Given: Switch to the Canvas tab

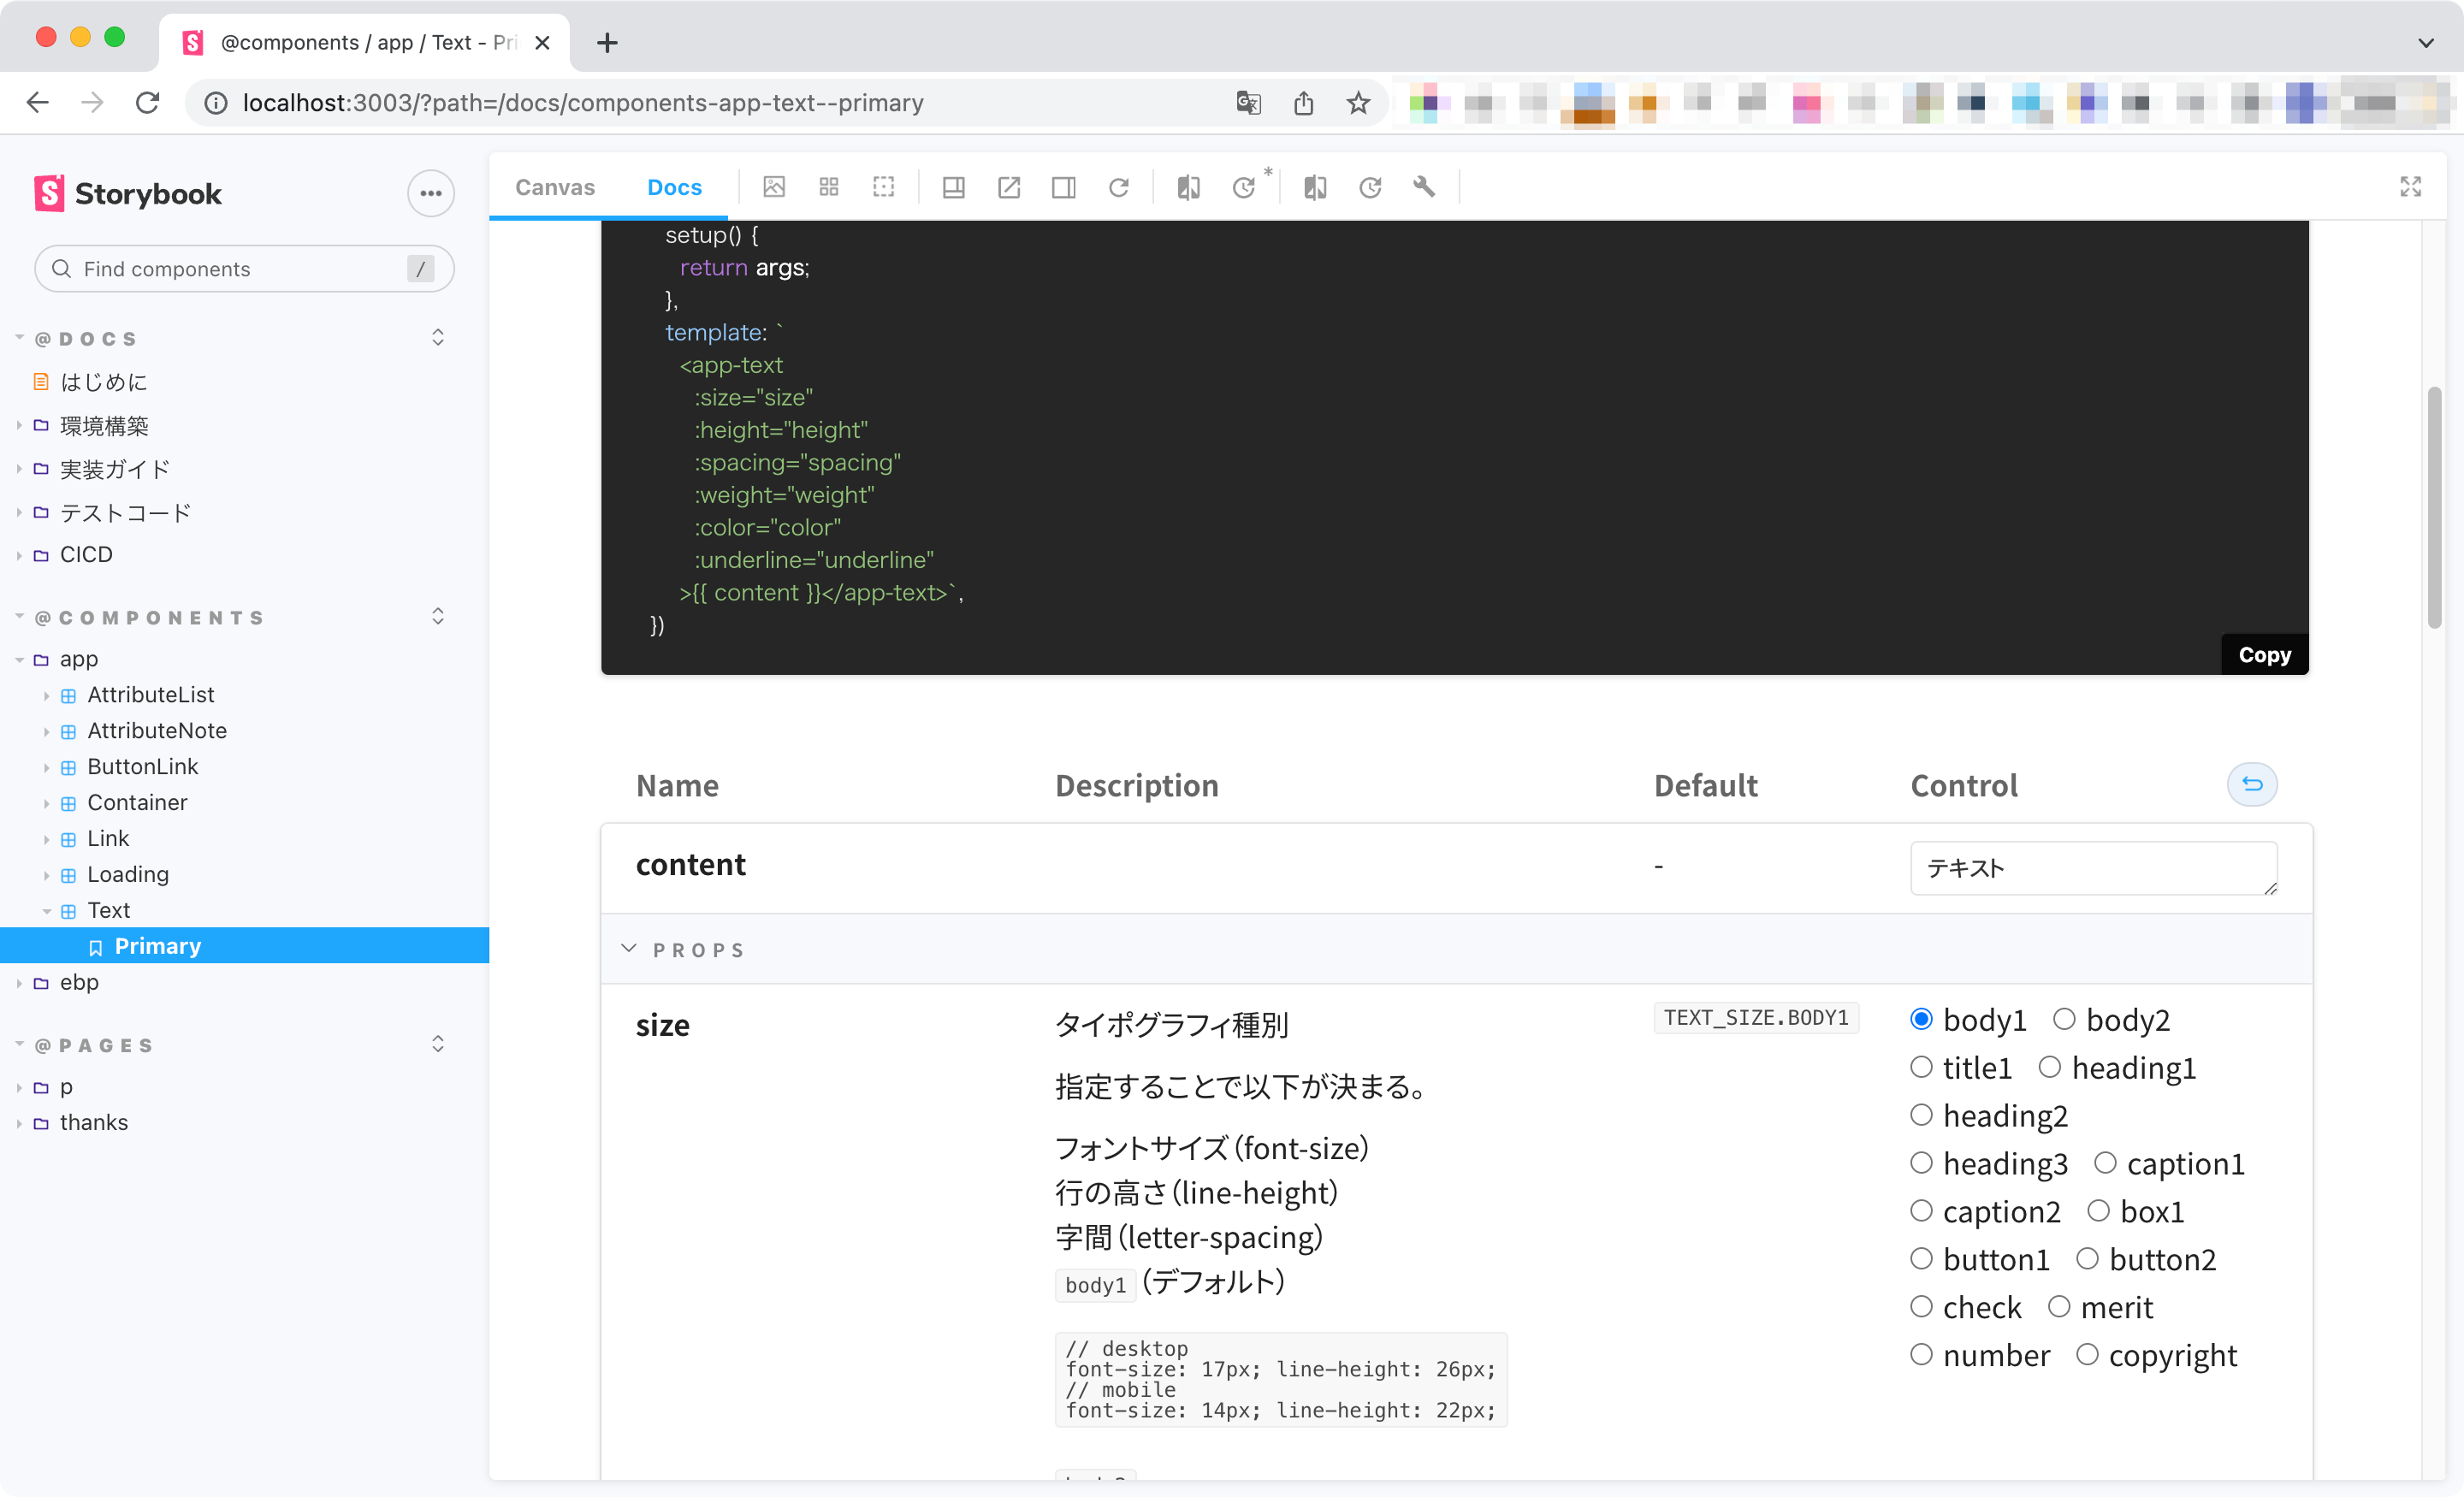Looking at the screenshot, I should pyautogui.click(x=555, y=187).
